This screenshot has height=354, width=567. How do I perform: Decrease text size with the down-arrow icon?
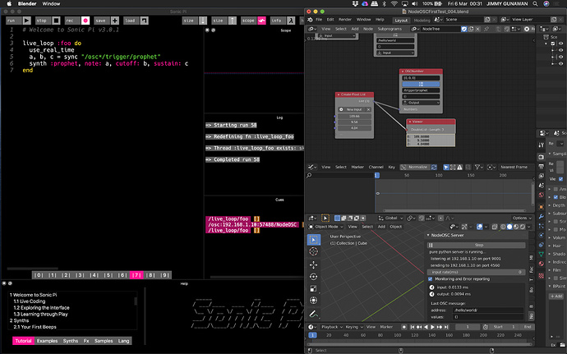tap(203, 21)
